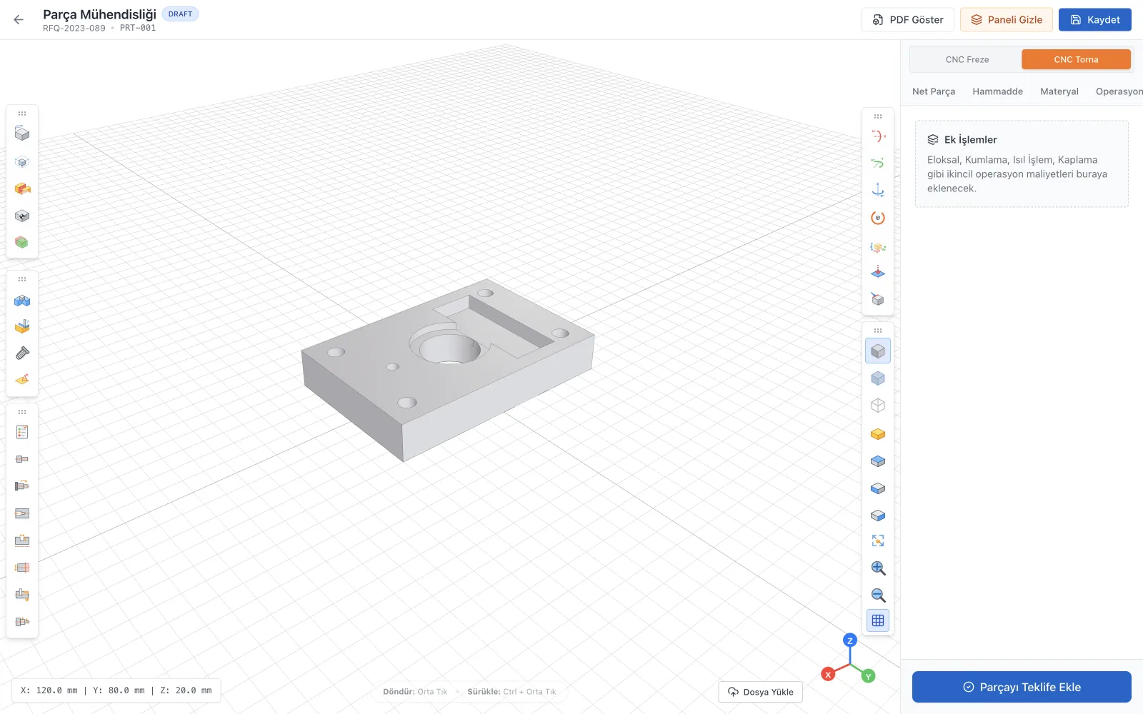Viewport: 1143px width, 714px height.
Task: Select the CNC Torna process option
Action: coord(1076,59)
